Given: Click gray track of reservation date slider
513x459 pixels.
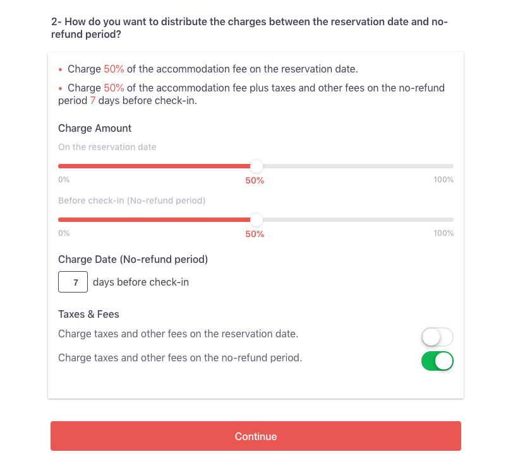Looking at the screenshot, I should pyautogui.click(x=358, y=166).
